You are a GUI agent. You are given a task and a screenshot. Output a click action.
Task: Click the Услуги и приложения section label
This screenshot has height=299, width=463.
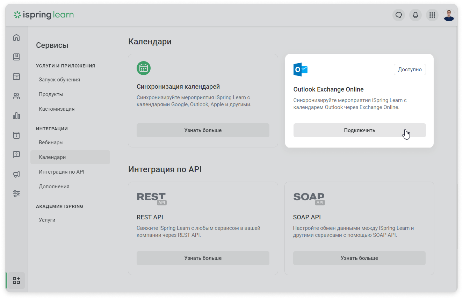tap(65, 66)
